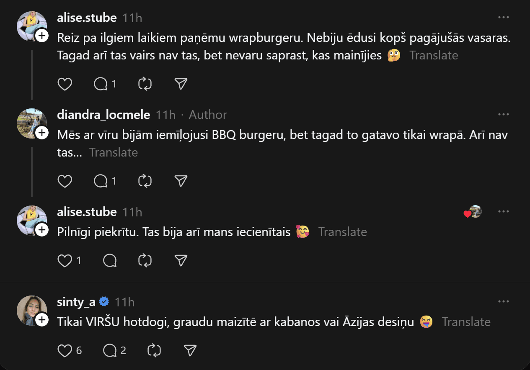Reply to alise.stube's "Pilnīgi piekrītu" comment

[110, 261]
